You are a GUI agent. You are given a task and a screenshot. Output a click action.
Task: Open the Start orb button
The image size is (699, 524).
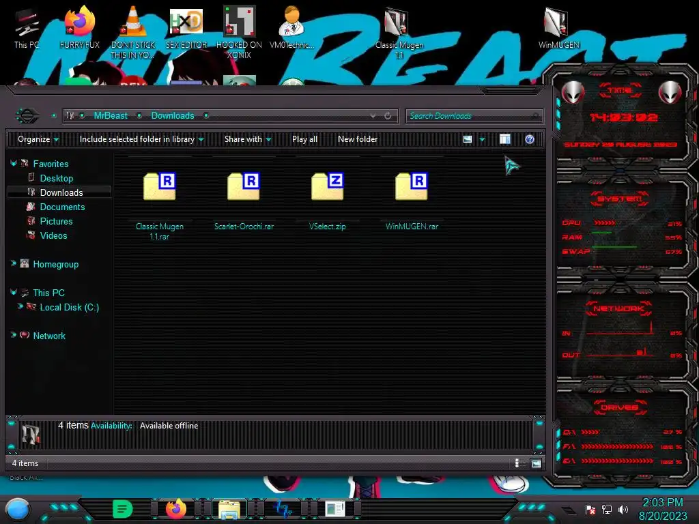pyautogui.click(x=18, y=509)
